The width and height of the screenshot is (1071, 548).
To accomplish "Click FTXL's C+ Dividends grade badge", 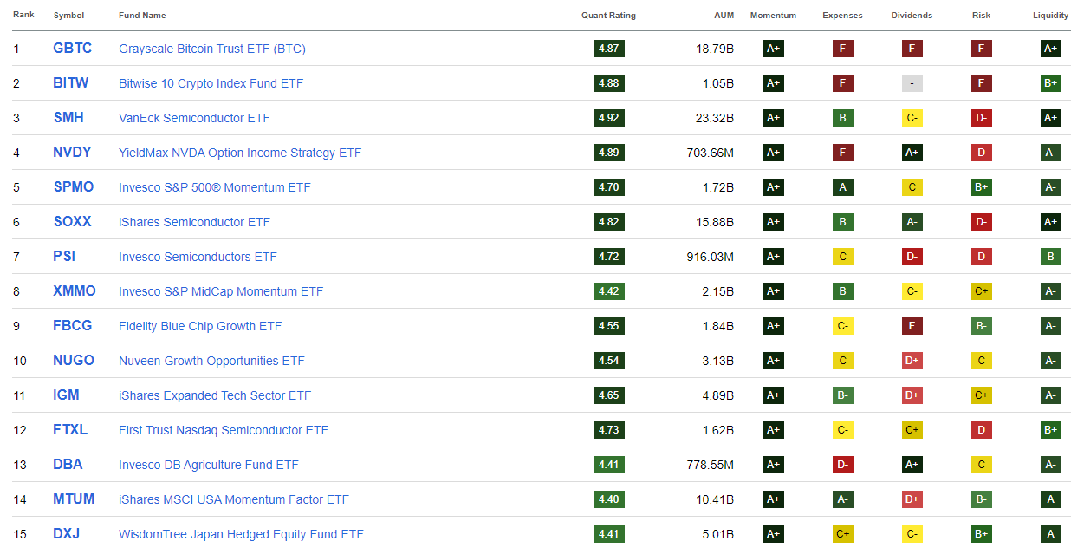I will click(912, 430).
